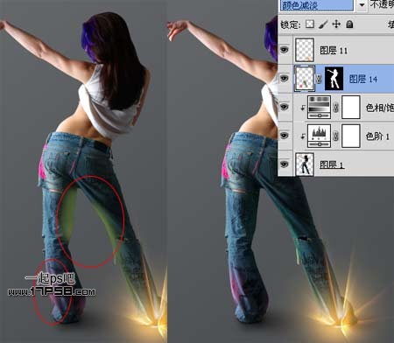Click the lock image pixels brush icon

pyautogui.click(x=323, y=24)
